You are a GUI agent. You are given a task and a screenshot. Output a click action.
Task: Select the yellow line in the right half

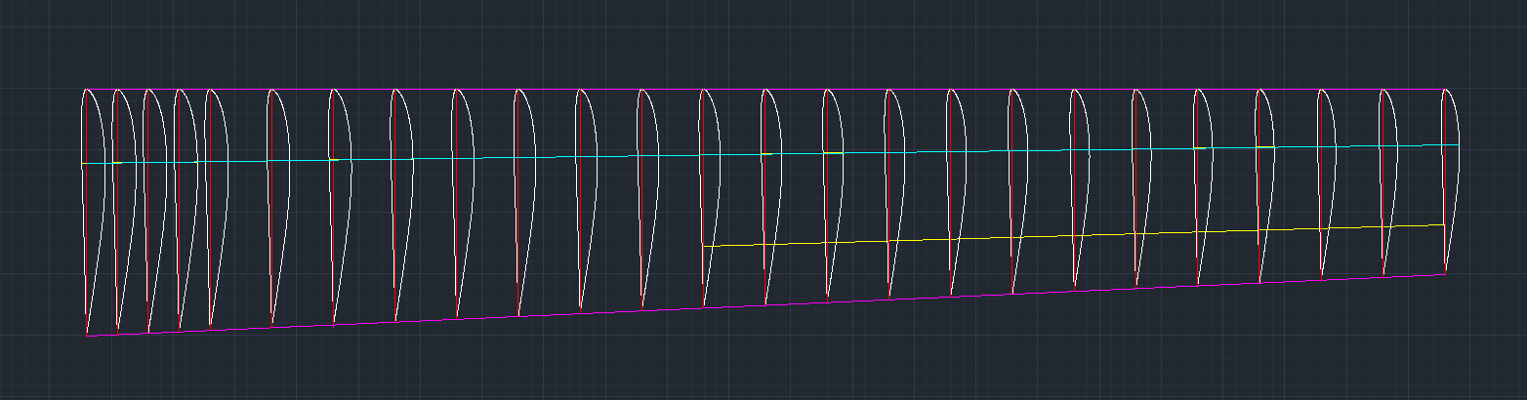click(1074, 236)
